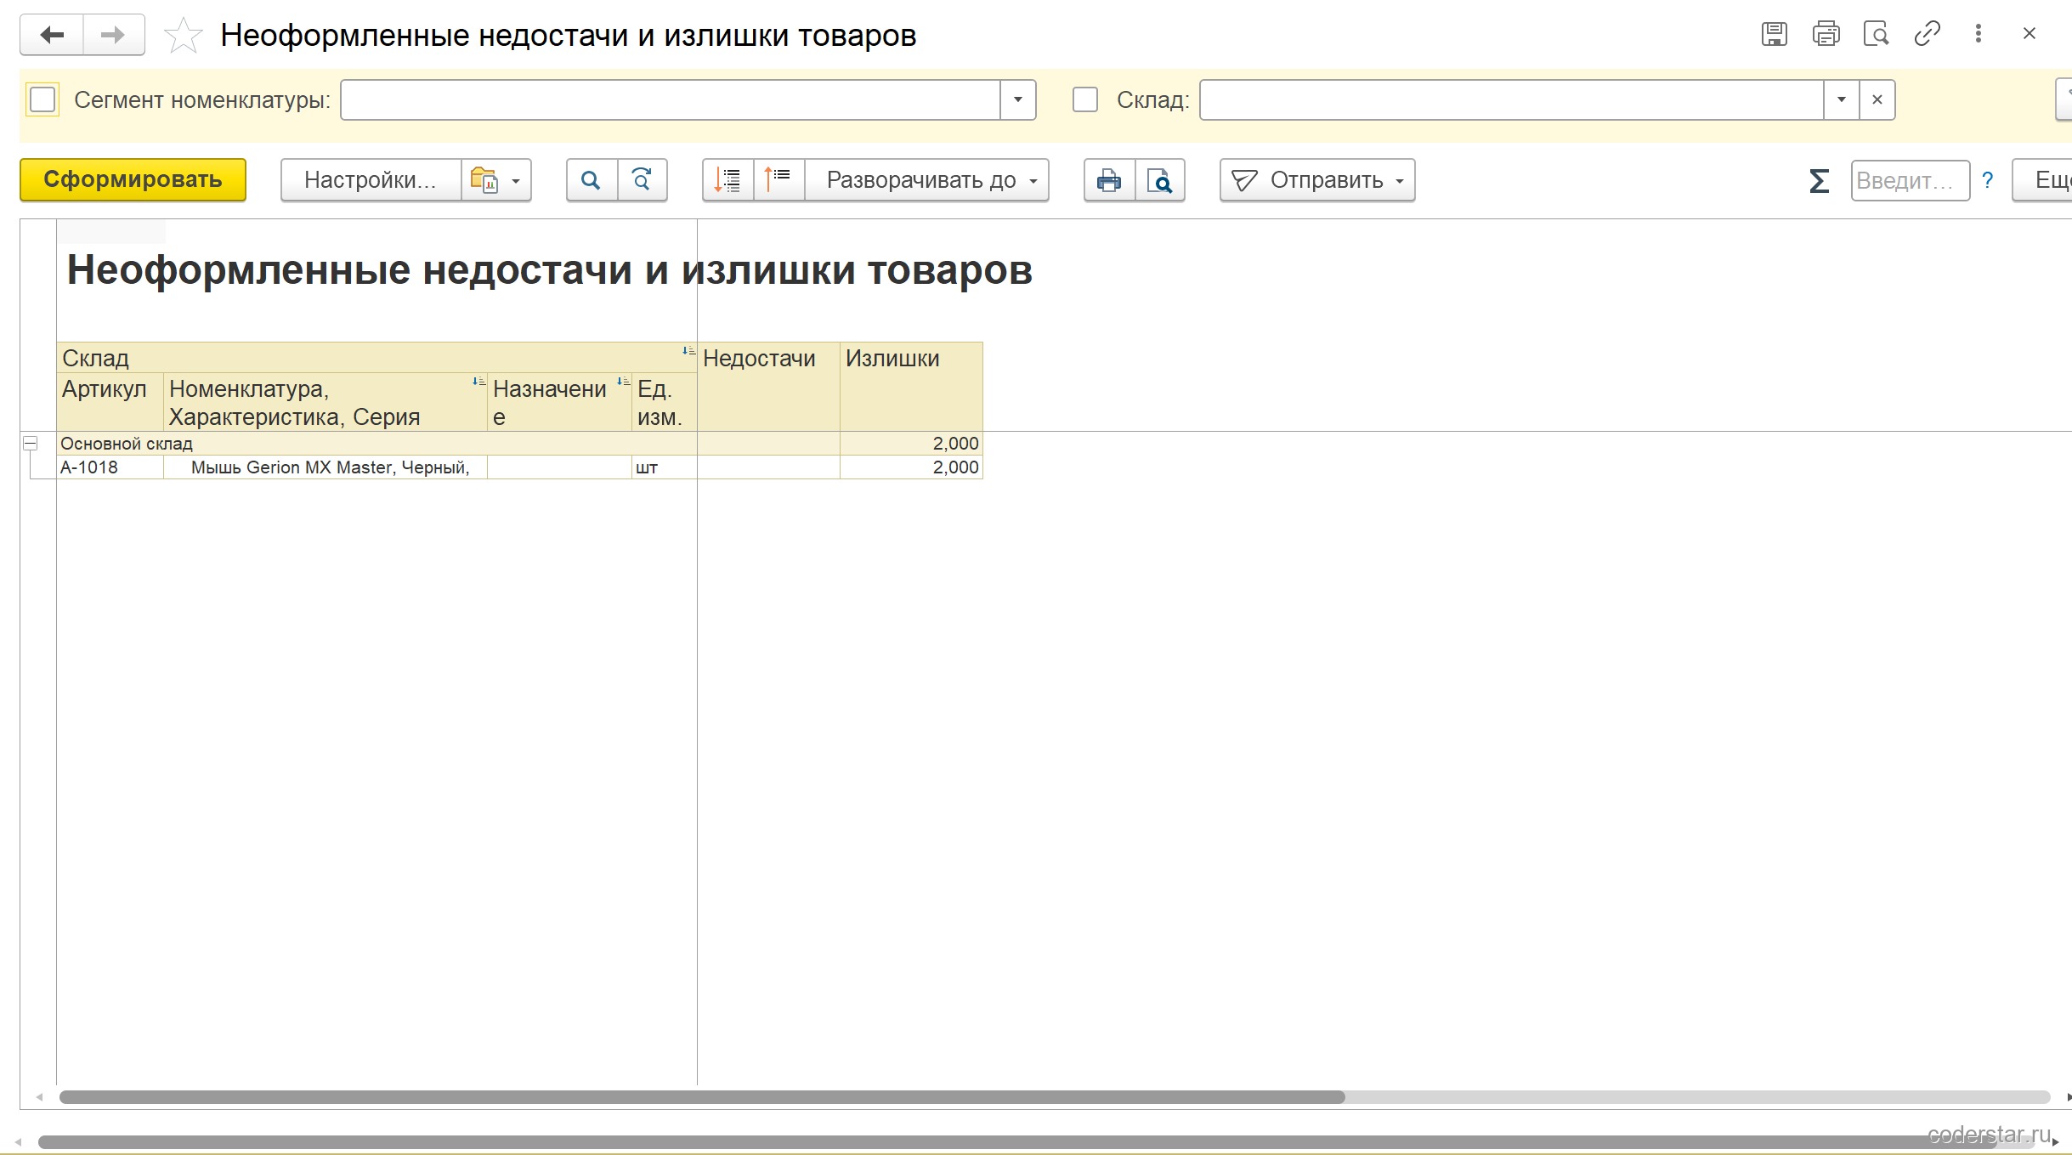This screenshot has height=1155, width=2072.
Task: Toggle the Склад filter checkbox
Action: point(1085,99)
